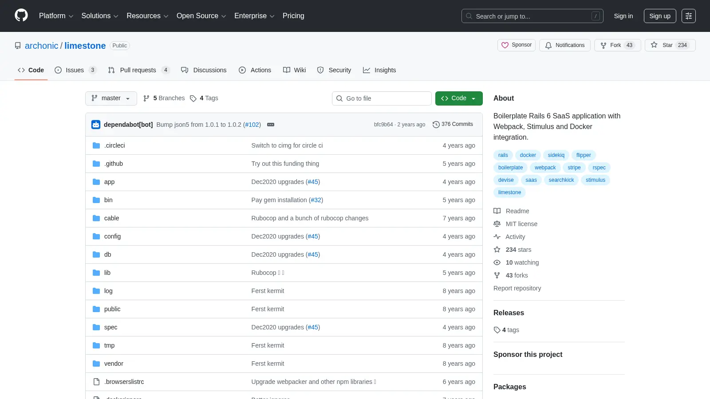View 376 Commits history
The image size is (710, 399).
pyautogui.click(x=453, y=124)
